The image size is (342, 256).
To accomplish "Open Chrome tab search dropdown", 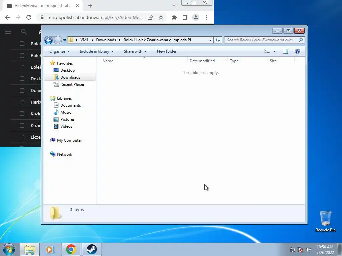I will pyautogui.click(x=174, y=6).
